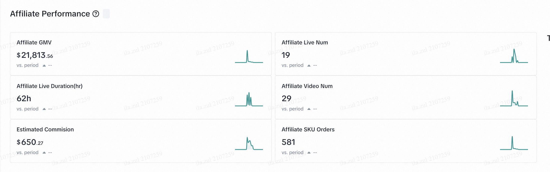The image size is (550, 172).
Task: Click the Affiliate GMV sparkline chart
Action: (x=249, y=57)
